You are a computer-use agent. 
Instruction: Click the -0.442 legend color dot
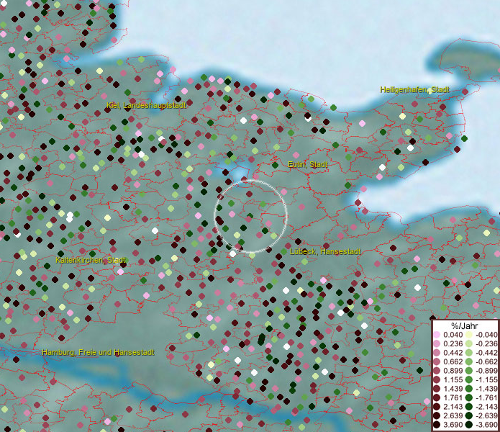[469, 353]
